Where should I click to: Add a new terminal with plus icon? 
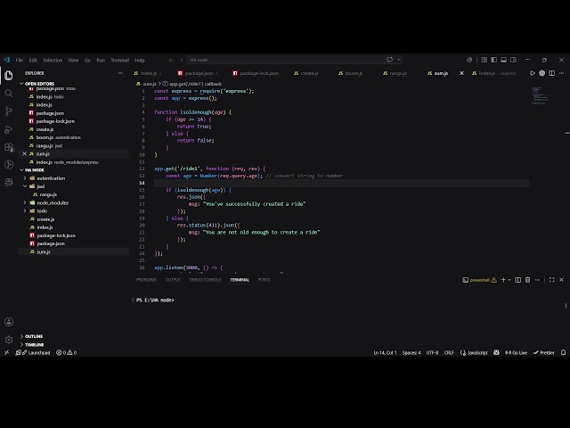coord(503,280)
